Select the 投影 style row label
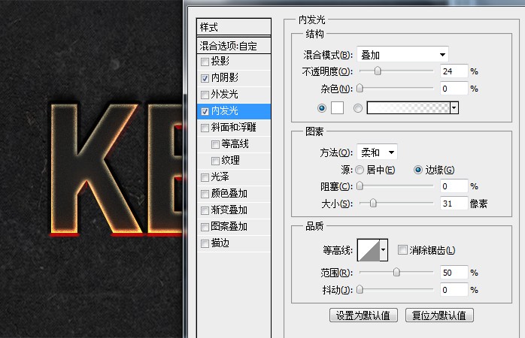The image size is (525, 338). pos(220,61)
